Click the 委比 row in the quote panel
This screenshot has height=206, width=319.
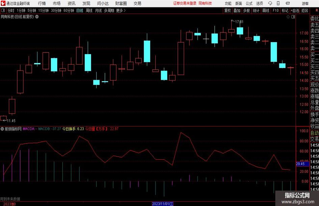pos(315,19)
